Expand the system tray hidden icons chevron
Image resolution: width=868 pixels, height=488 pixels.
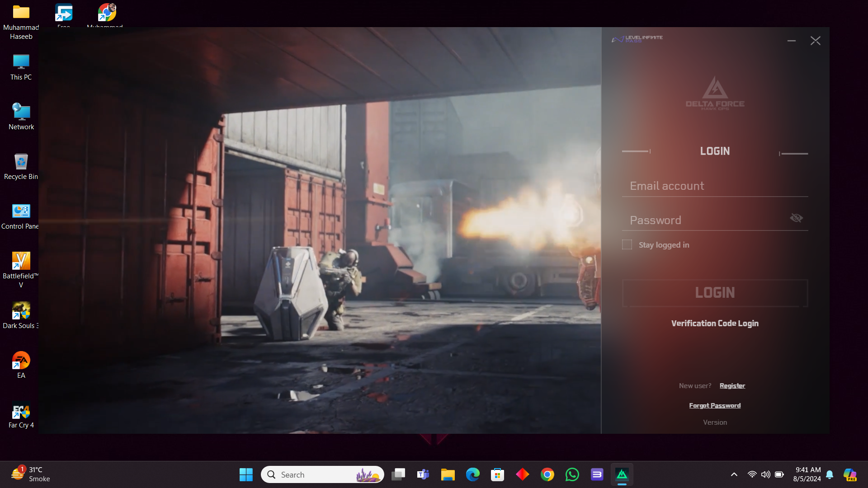(734, 474)
